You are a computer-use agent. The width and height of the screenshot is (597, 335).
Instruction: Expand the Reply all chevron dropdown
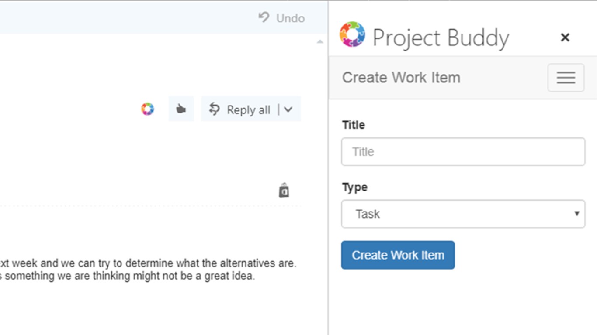(x=288, y=109)
